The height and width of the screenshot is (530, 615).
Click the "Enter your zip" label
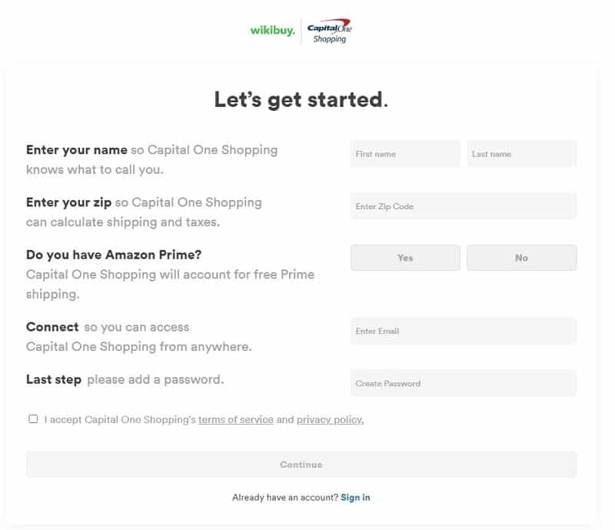point(68,202)
